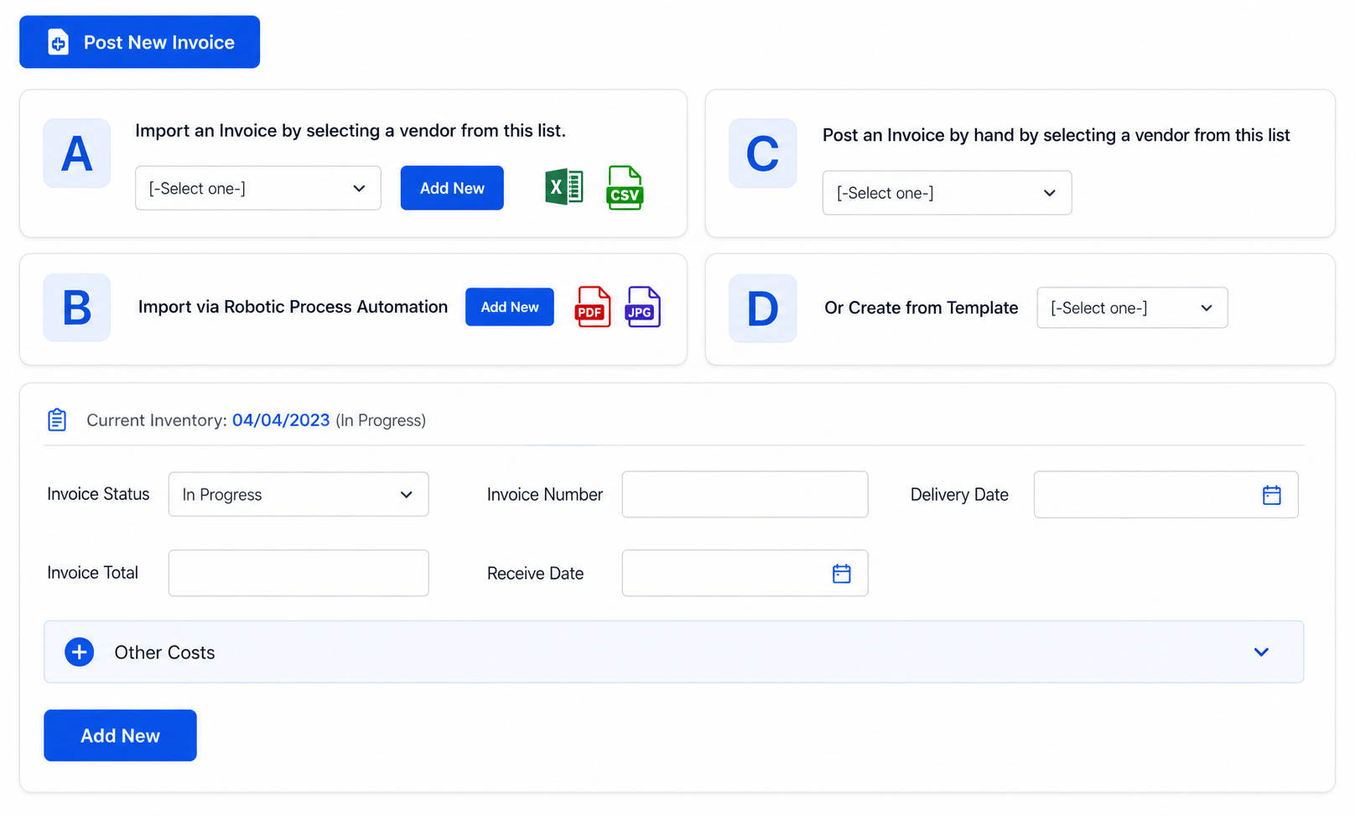Click inside the Receive Date field
Screen dimensions: 1355x816
coord(745,574)
